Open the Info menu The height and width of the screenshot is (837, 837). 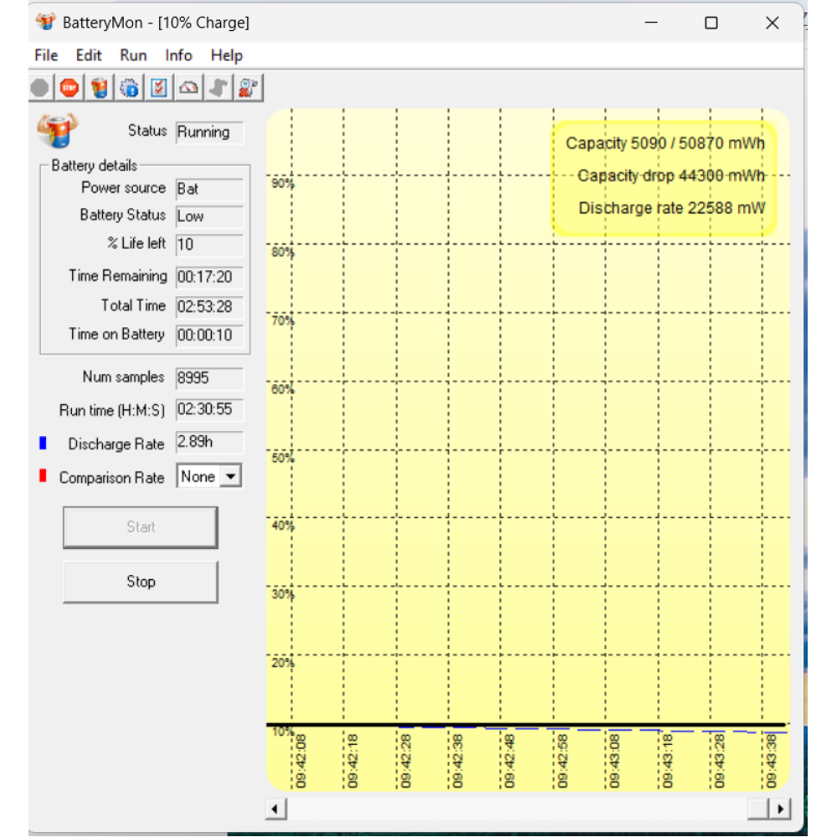pos(178,55)
